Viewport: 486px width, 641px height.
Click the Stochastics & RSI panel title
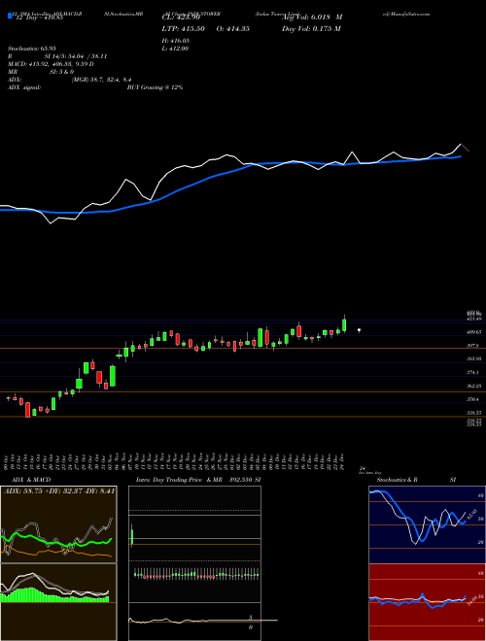(416, 480)
